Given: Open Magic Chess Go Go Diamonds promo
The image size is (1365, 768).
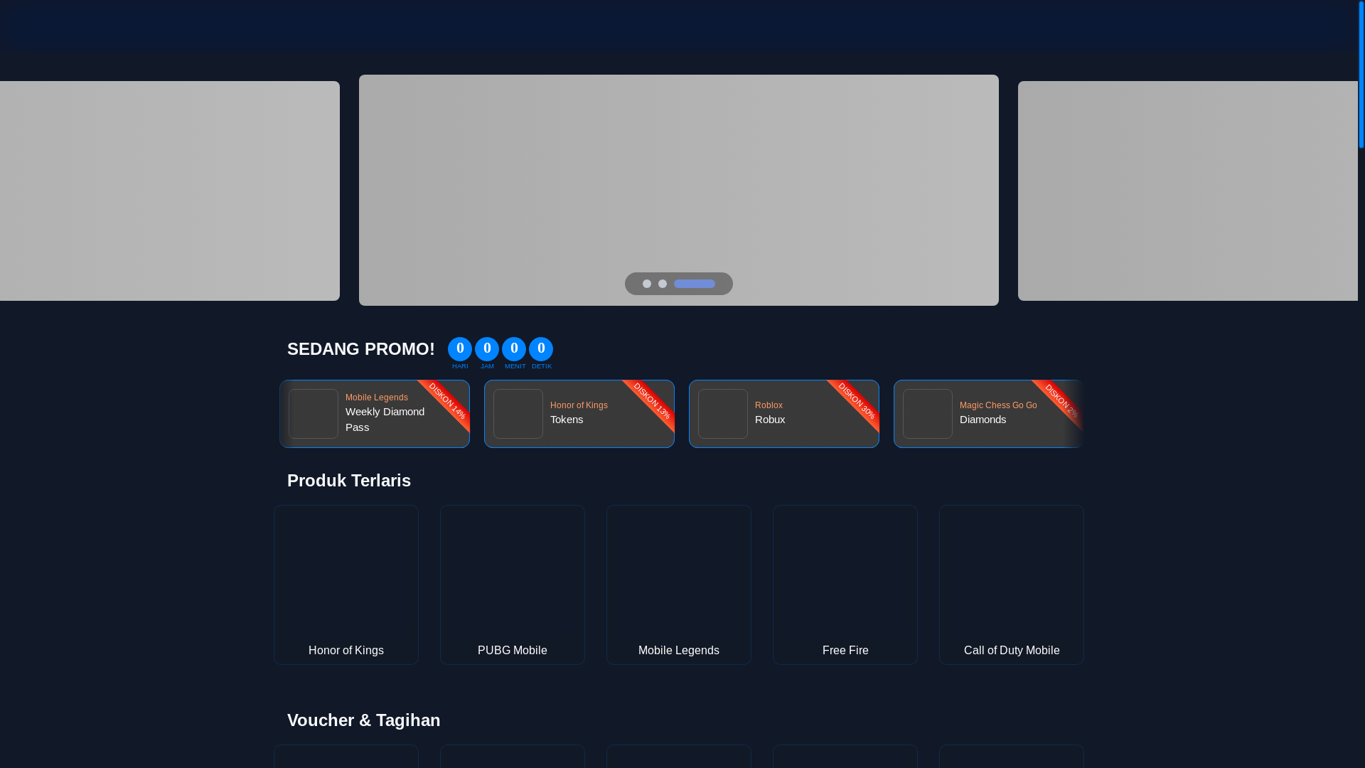Looking at the screenshot, I should [x=988, y=414].
